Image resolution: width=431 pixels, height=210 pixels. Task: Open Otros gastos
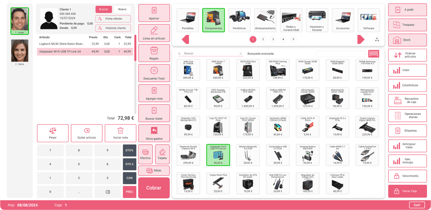pyautogui.click(x=154, y=133)
